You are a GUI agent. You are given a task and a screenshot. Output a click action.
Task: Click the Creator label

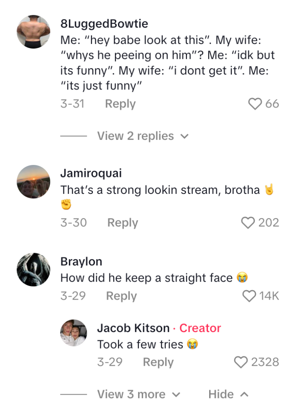click(x=200, y=328)
